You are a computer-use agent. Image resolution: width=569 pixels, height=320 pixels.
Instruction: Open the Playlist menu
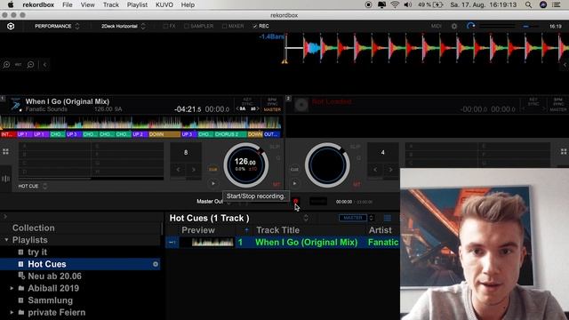(x=137, y=4)
